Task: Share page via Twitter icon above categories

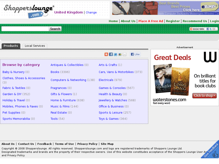Action: click(x=115, y=54)
